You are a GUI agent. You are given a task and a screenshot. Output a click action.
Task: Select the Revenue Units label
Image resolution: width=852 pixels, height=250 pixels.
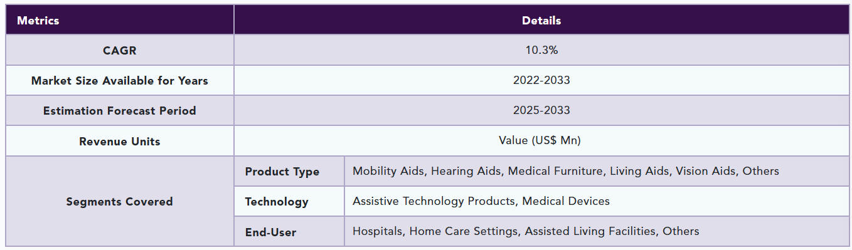coord(120,141)
